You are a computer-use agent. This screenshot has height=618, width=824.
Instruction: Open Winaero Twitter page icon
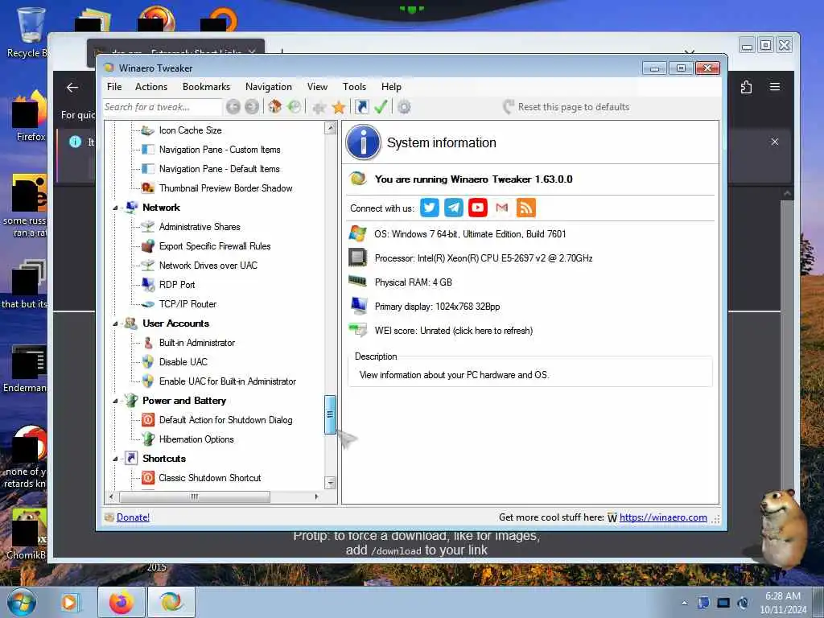tap(430, 208)
